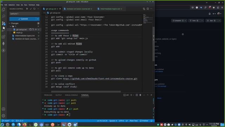This screenshot has height=127, width=225.
Task: Click the checkmark commit icon in Source Control header
Action: (31, 9)
